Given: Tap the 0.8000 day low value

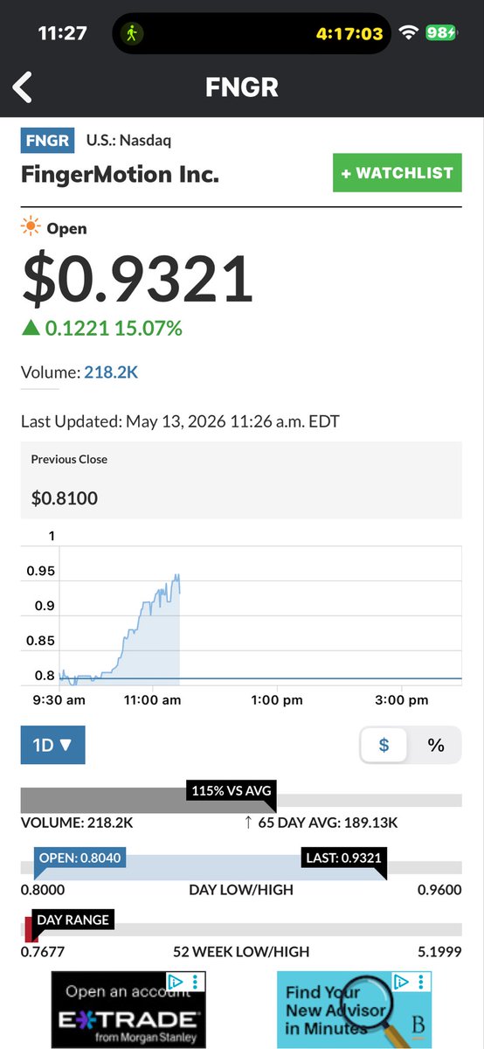Looking at the screenshot, I should (x=43, y=890).
